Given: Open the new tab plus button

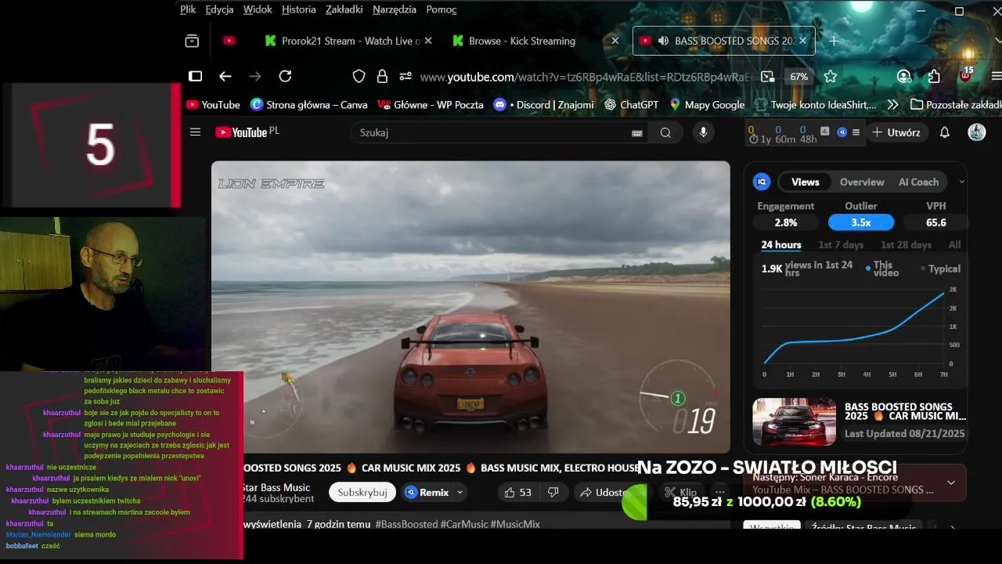Looking at the screenshot, I should [834, 41].
